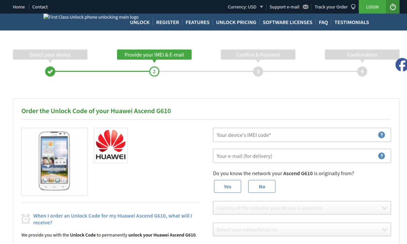Screen dimensions: 407x244
Task: Open the Facebook icon at the page edge
Action: coord(401,65)
